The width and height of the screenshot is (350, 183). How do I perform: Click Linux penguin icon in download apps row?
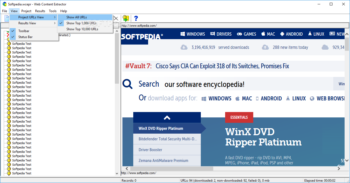(288, 98)
